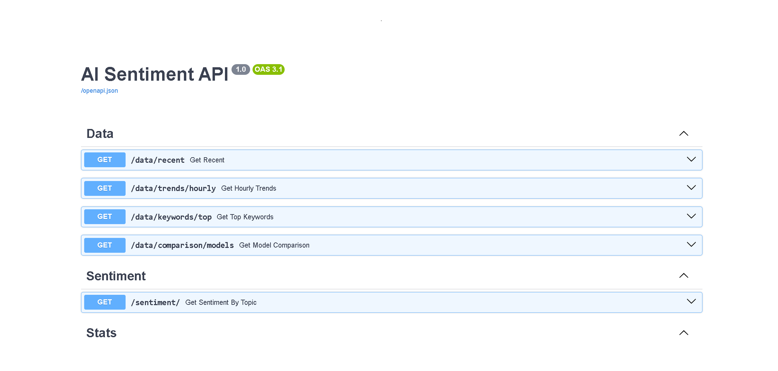Expand the /sentiment/ endpoint arrow
The height and width of the screenshot is (371, 778).
(691, 301)
